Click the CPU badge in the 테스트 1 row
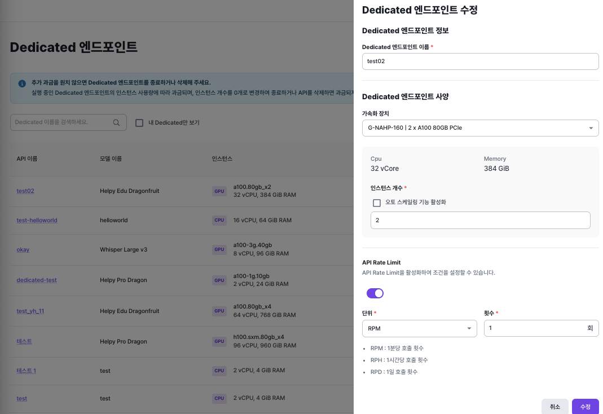 (x=219, y=371)
